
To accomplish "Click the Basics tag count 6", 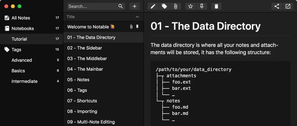I will pos(58,71).
